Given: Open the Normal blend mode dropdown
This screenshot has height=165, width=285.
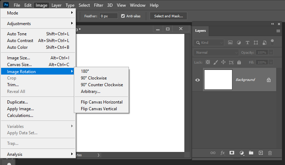Looking at the screenshot, I should tap(216, 52).
